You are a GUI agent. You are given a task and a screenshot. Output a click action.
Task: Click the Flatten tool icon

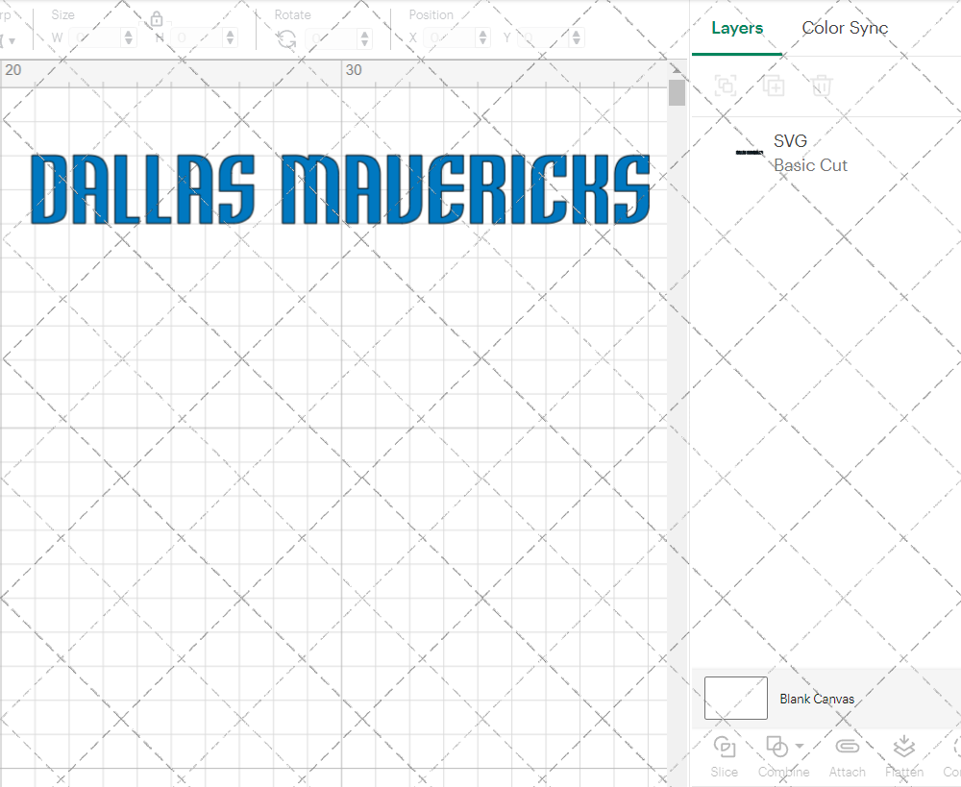tap(904, 747)
